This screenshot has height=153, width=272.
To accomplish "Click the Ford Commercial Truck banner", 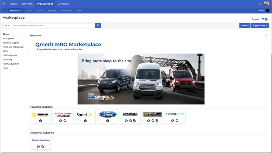I will pos(141,79).
